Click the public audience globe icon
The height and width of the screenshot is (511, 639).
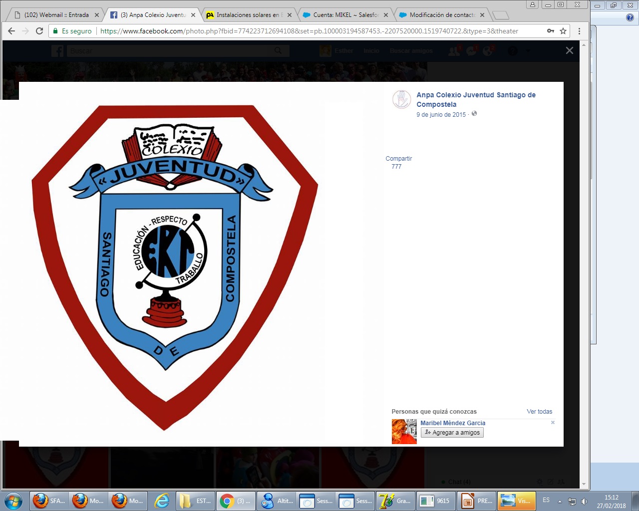(474, 114)
